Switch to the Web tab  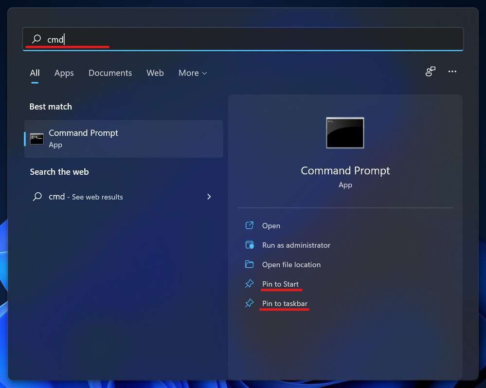(155, 73)
